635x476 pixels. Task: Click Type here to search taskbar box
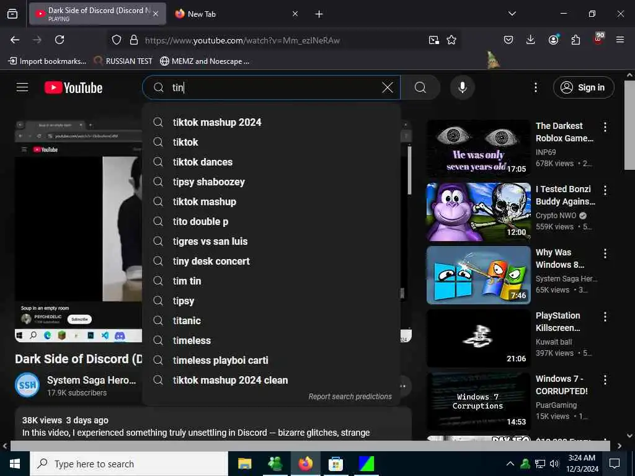click(x=129, y=464)
